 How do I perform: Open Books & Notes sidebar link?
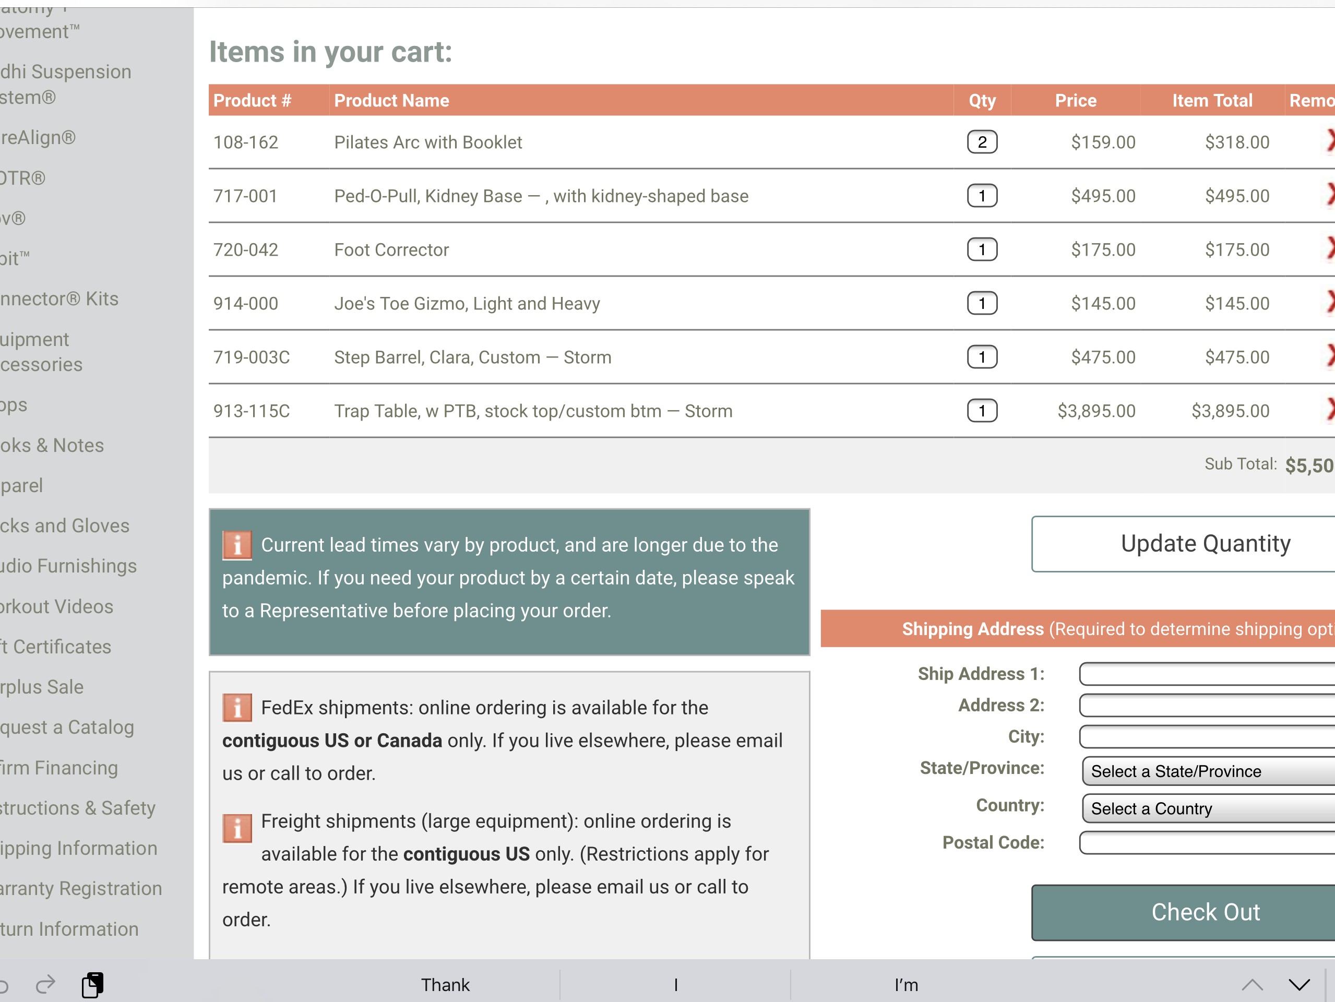click(52, 446)
